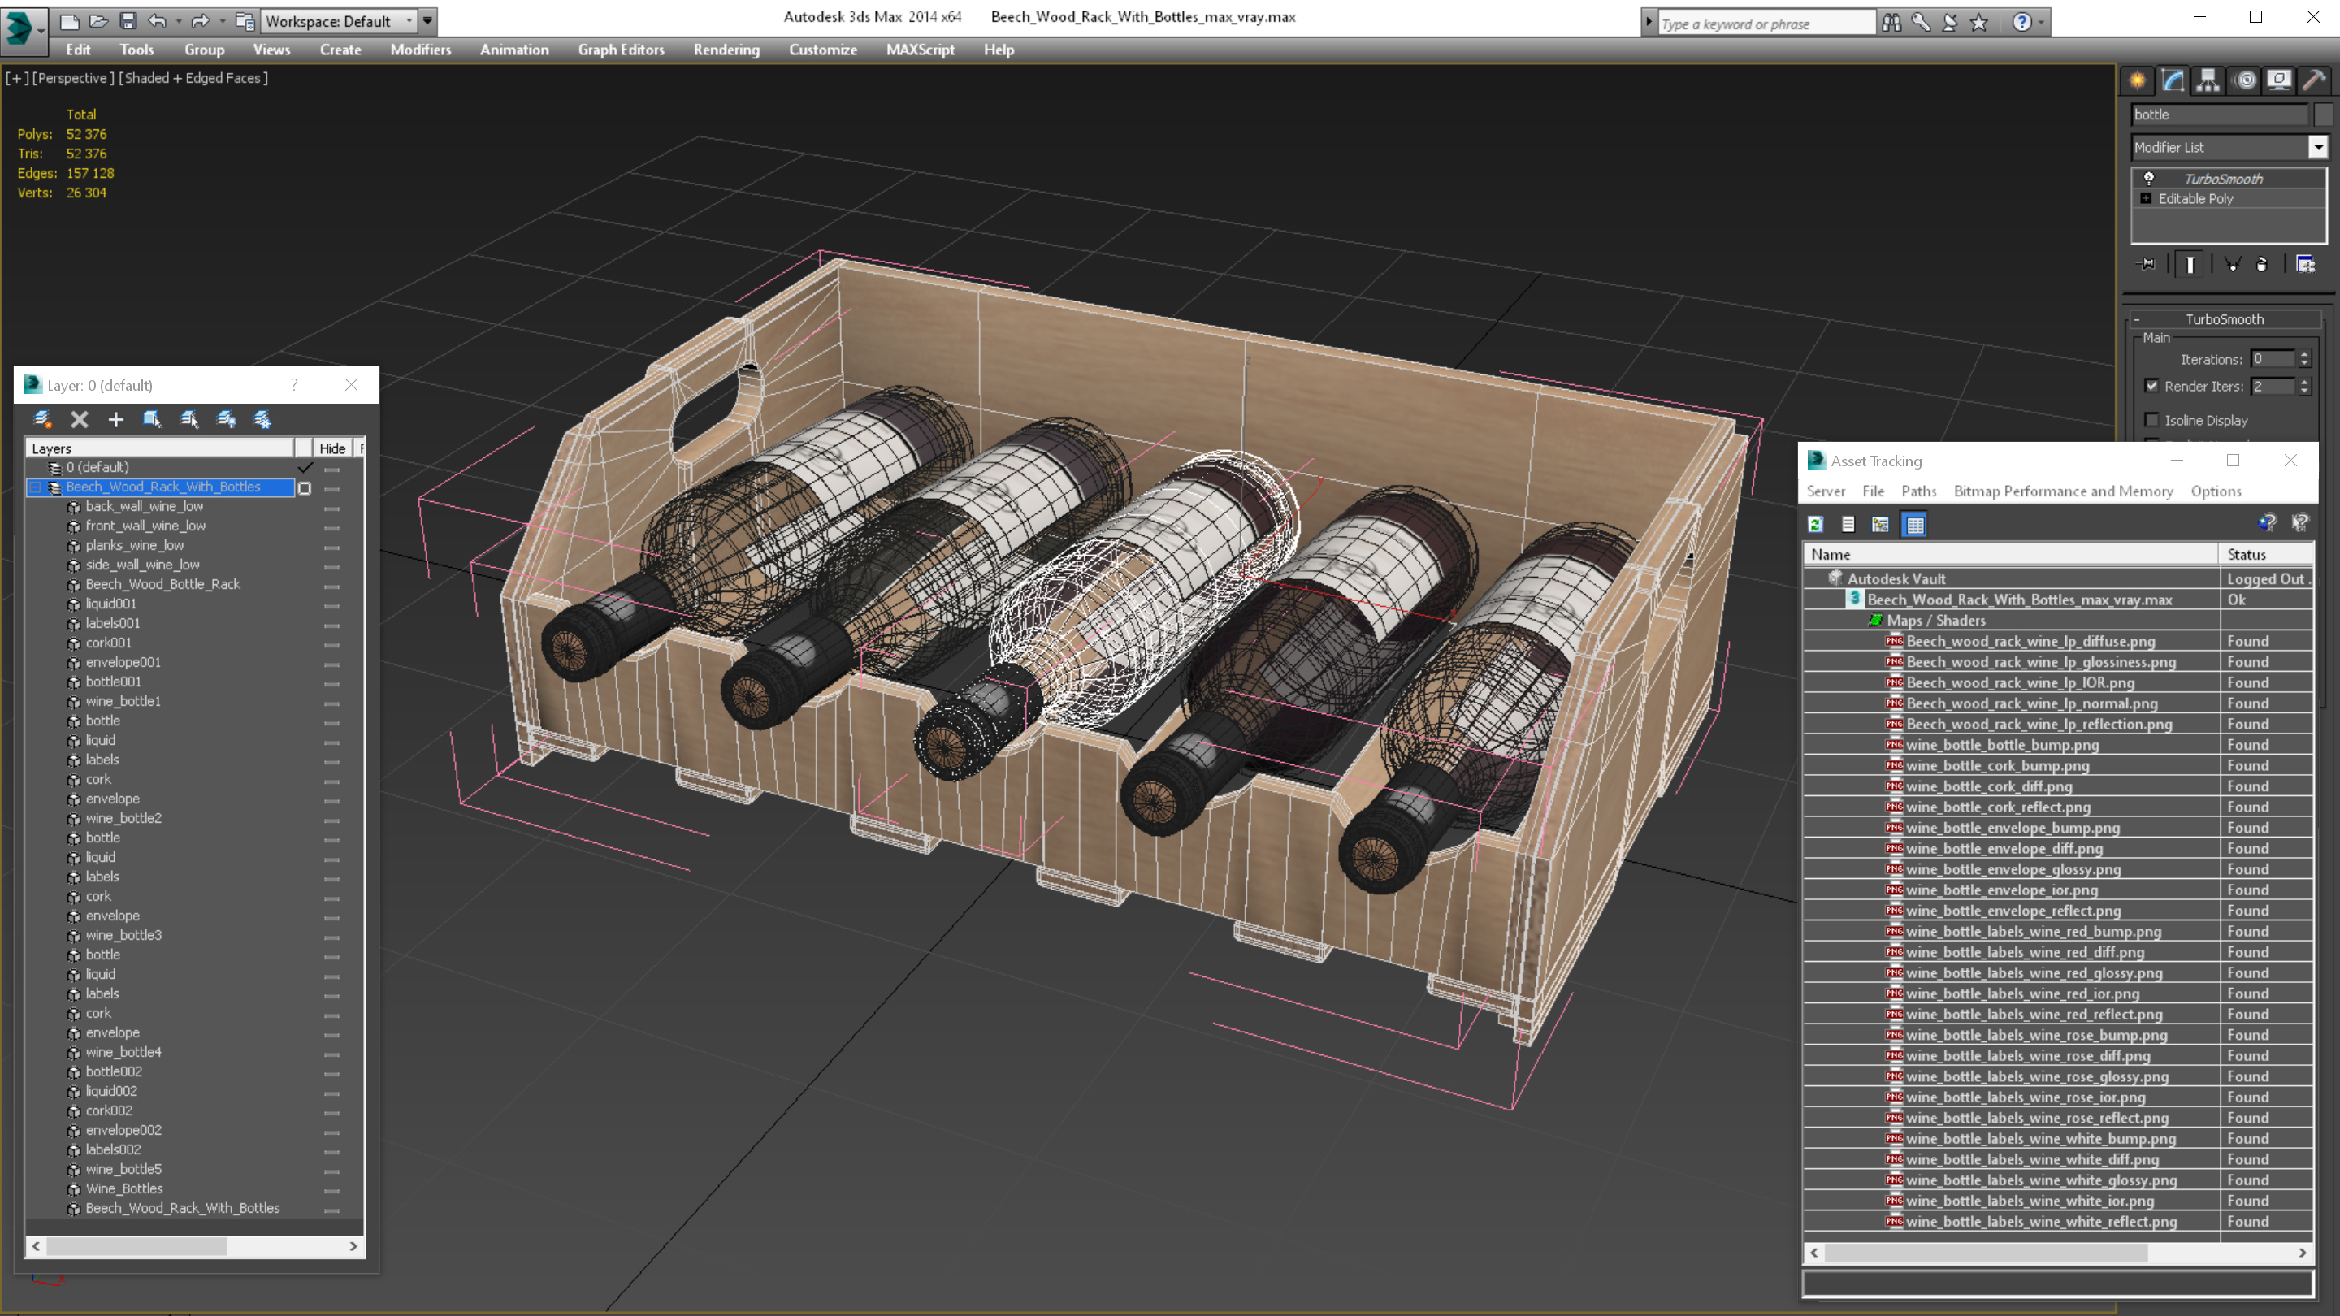Open the Modifier List dropdown
Viewport: 2340px width, 1316px height.
[2317, 147]
